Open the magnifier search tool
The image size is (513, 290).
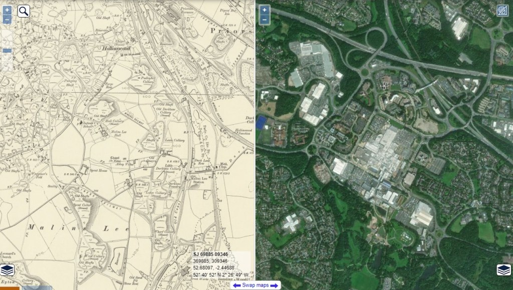23,11
